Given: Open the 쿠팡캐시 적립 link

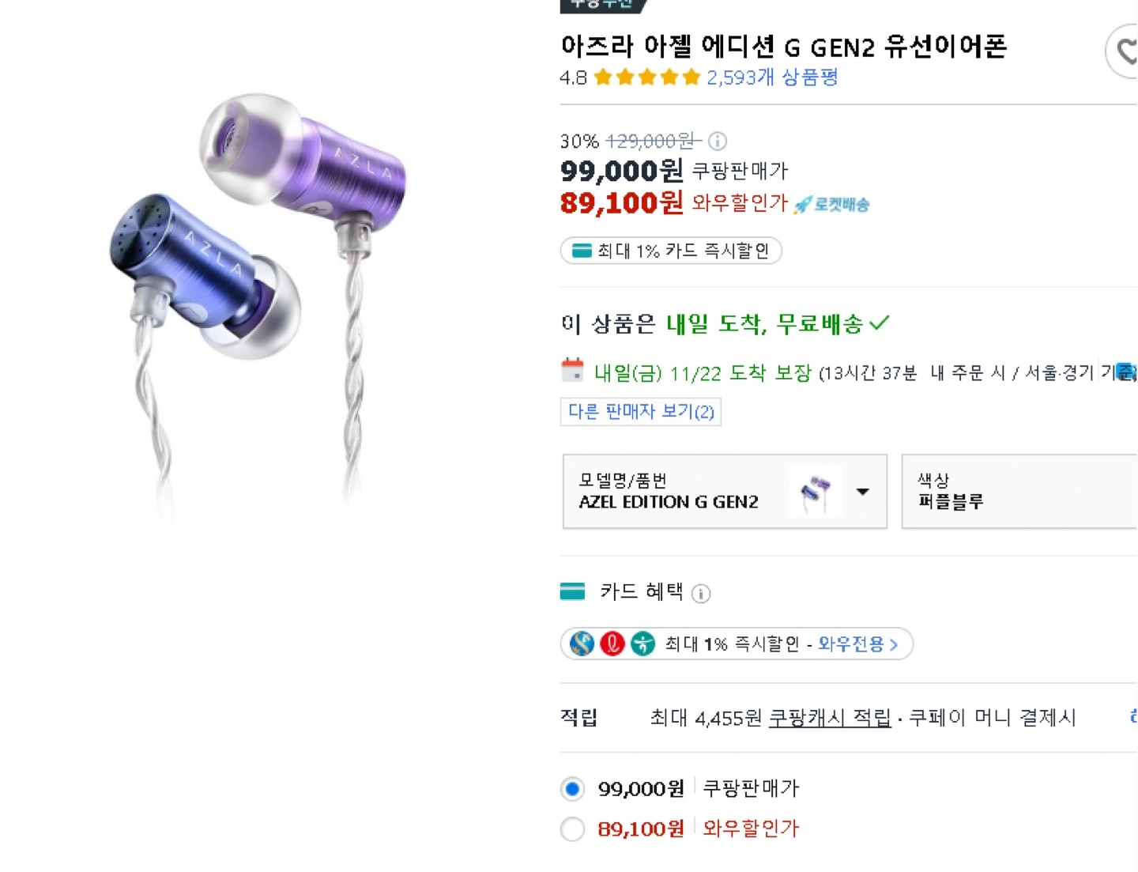Looking at the screenshot, I should (830, 718).
